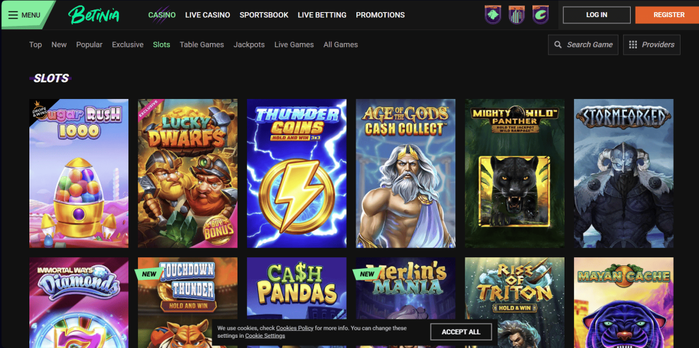The height and width of the screenshot is (348, 699).
Task: Click the magnifying glass search icon
Action: 558,44
